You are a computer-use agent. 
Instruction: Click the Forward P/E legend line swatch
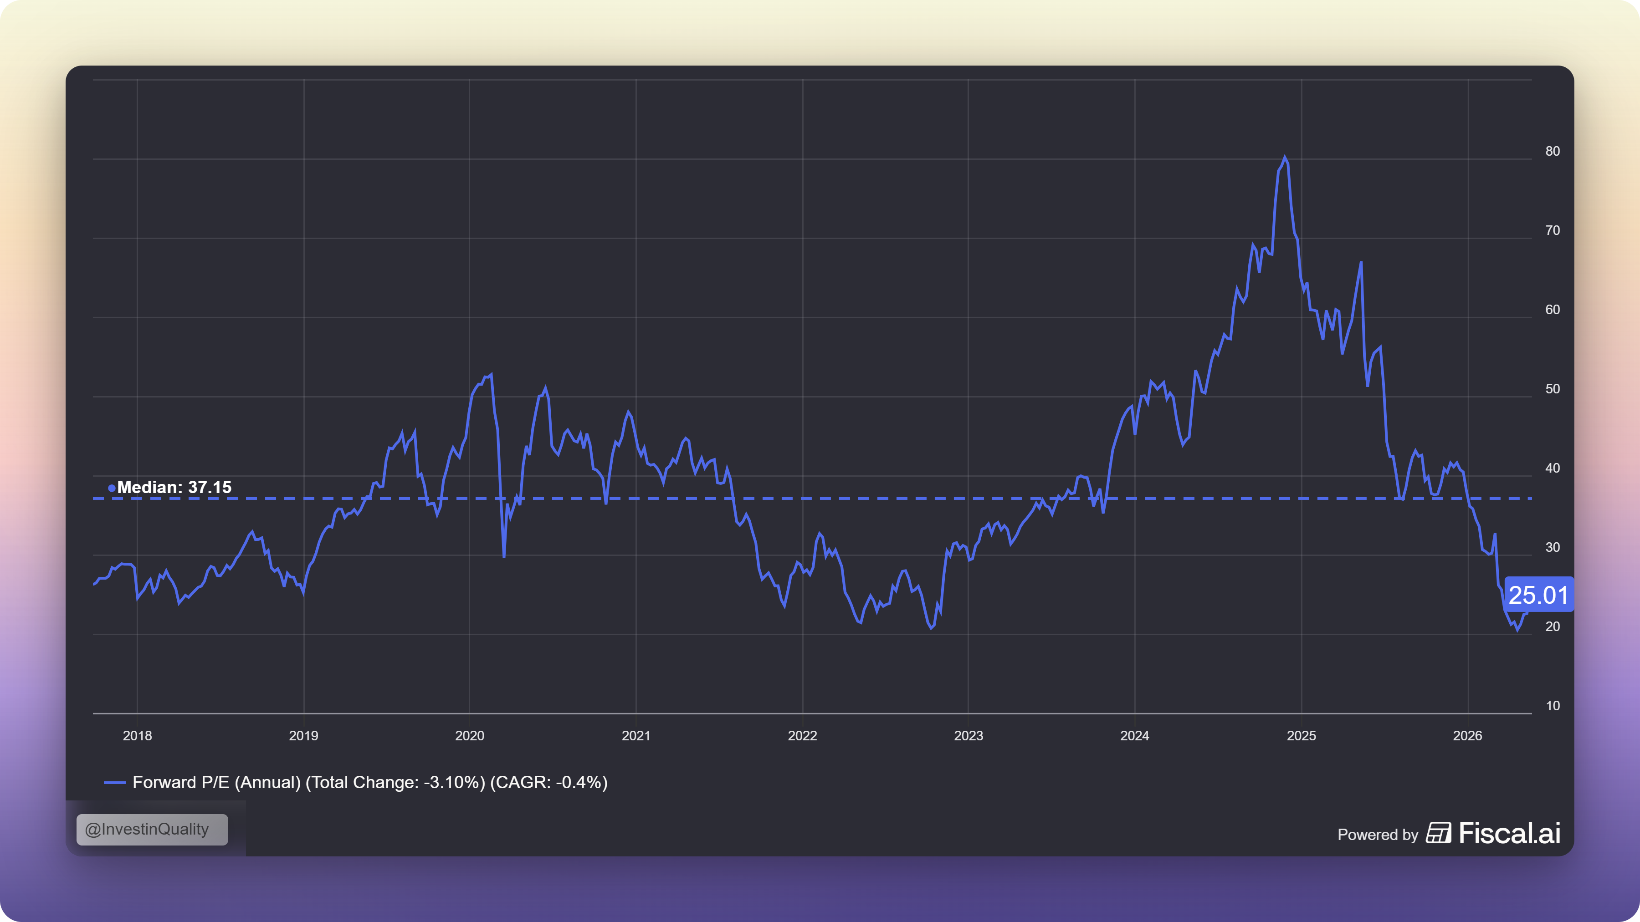115,783
